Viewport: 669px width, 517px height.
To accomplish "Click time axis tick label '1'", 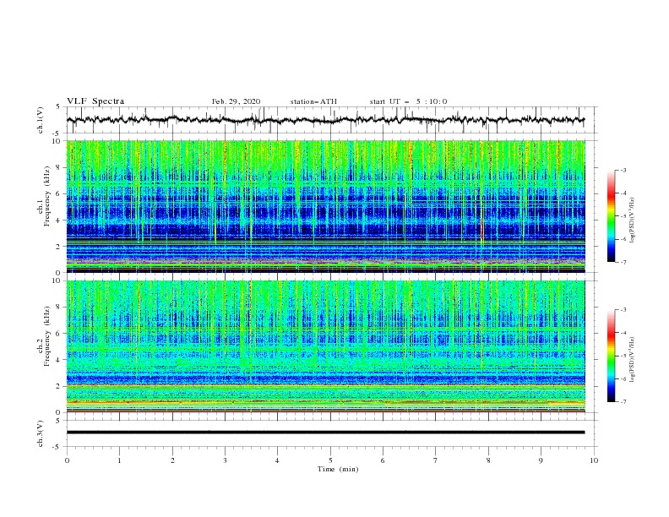I will [x=119, y=460].
